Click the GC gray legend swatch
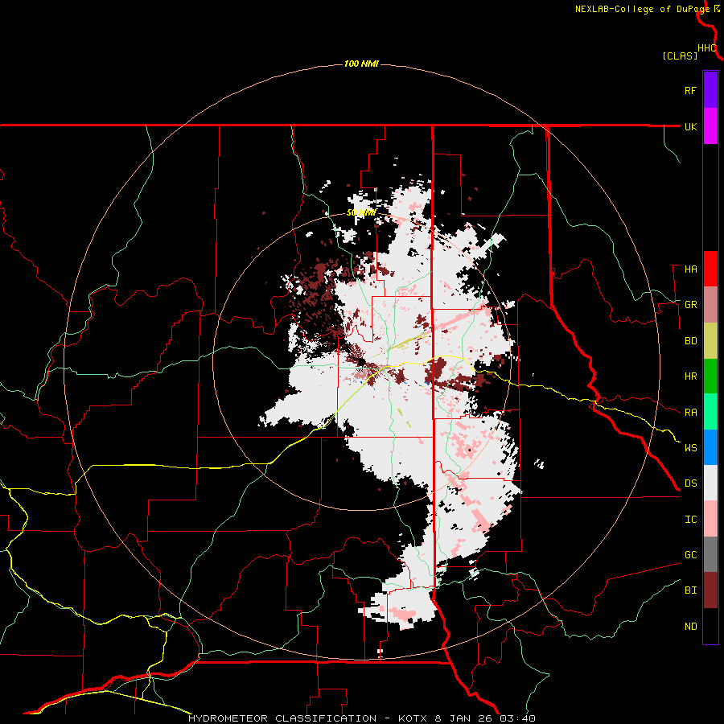 coord(710,554)
